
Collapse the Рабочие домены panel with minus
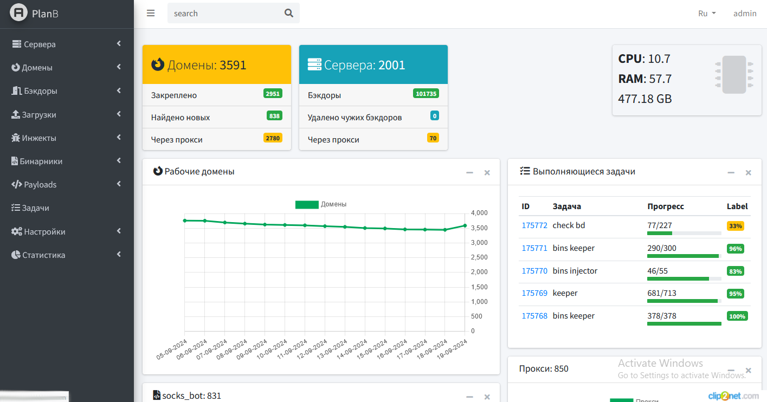469,173
